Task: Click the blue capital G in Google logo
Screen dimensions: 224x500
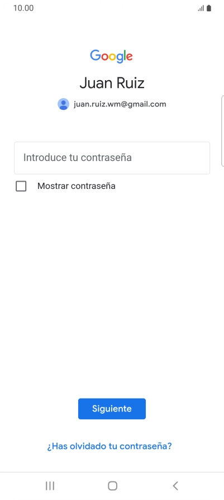Action: [96, 55]
